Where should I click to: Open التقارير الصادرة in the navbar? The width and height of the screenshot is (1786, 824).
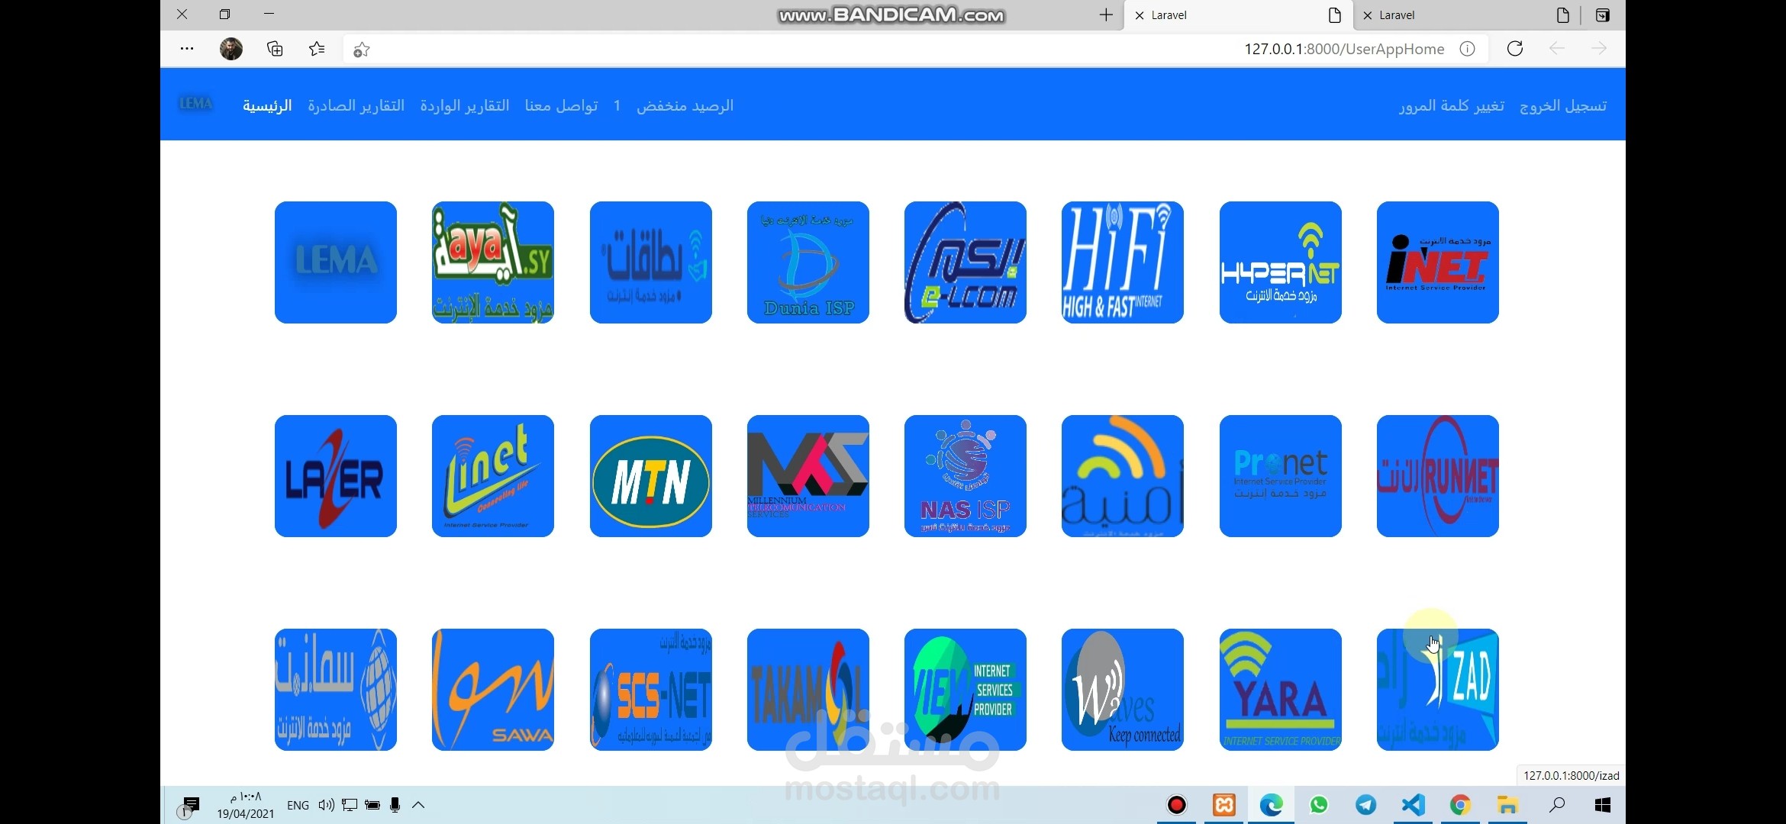tap(356, 106)
